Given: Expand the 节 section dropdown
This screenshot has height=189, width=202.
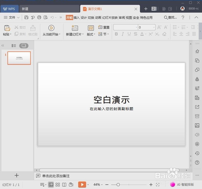Looking at the screenshot, I should point(108,34).
